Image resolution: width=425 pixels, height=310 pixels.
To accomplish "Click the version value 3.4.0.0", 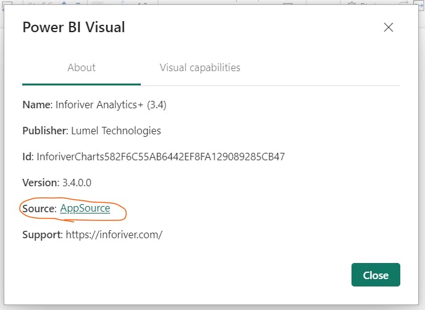I will pos(77,183).
